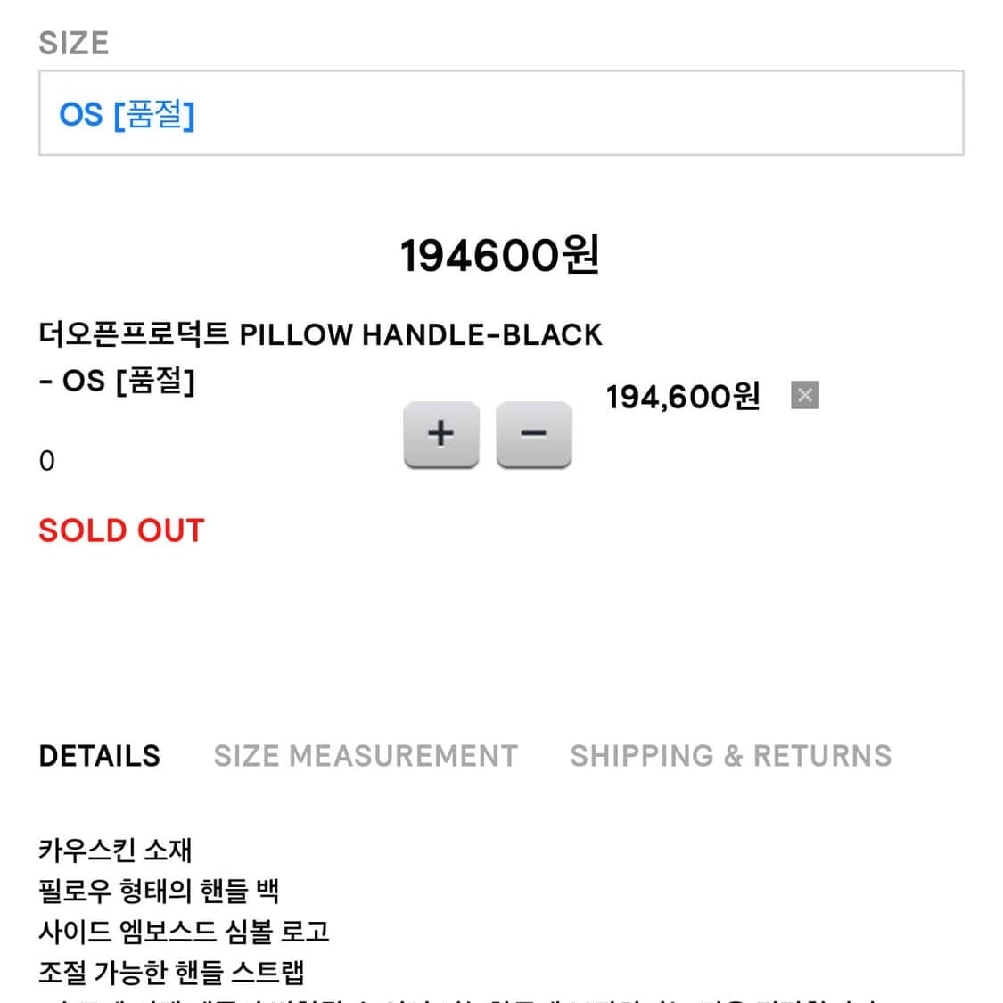Open the SIZE MEASUREMENT tab

[366, 756]
